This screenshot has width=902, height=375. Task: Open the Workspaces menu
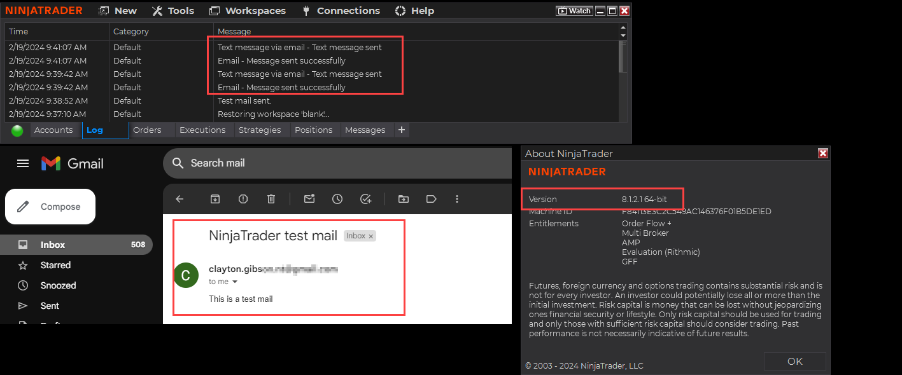(x=248, y=11)
